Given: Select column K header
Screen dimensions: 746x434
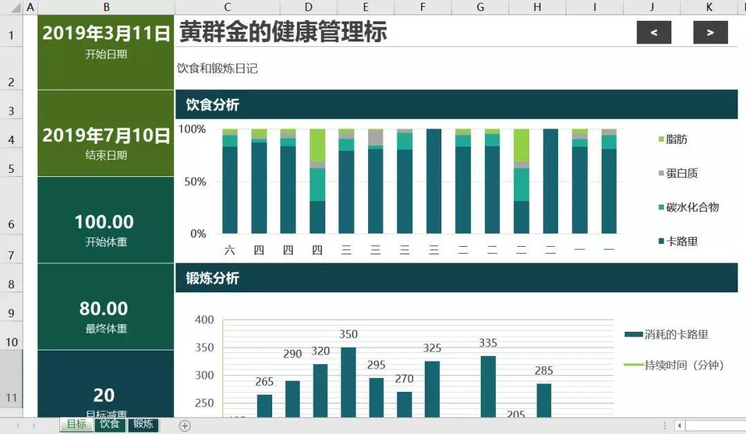Looking at the screenshot, I should click(709, 7).
